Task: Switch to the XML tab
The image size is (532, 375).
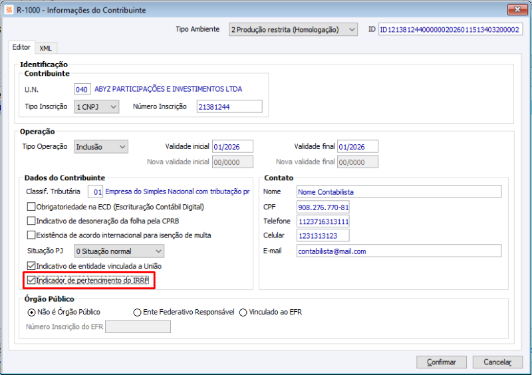Action: (45, 48)
